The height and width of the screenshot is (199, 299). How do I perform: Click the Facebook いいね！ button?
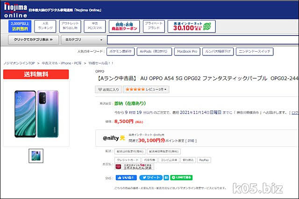(x=126, y=178)
